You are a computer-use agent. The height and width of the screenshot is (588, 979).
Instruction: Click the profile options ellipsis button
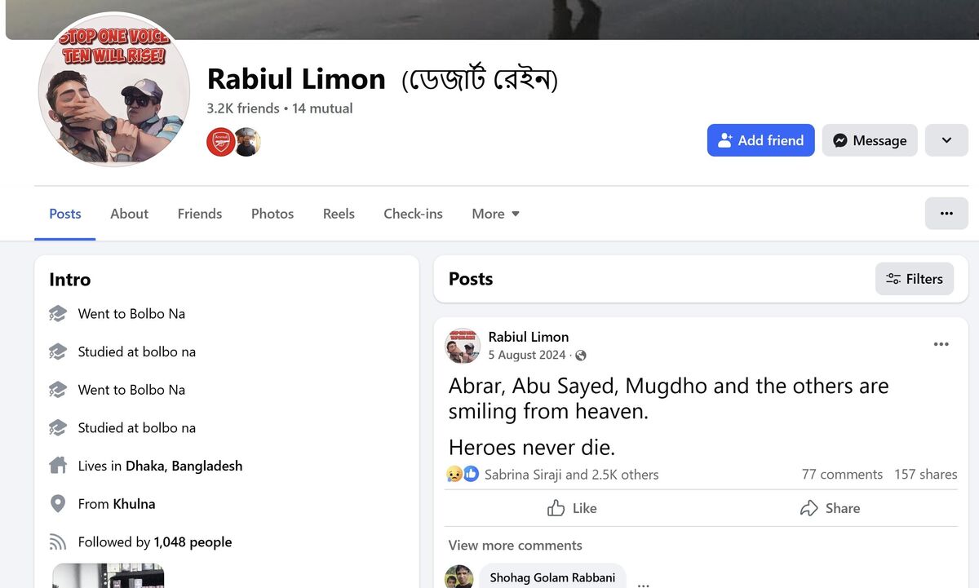point(946,214)
